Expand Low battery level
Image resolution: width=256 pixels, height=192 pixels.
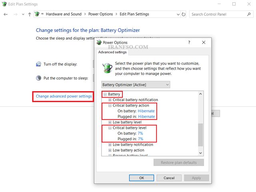110,122
